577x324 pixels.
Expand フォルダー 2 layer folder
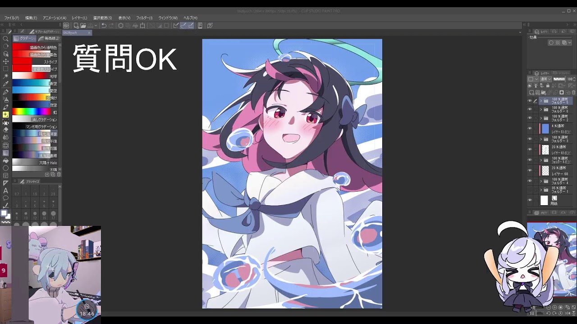pos(541,118)
